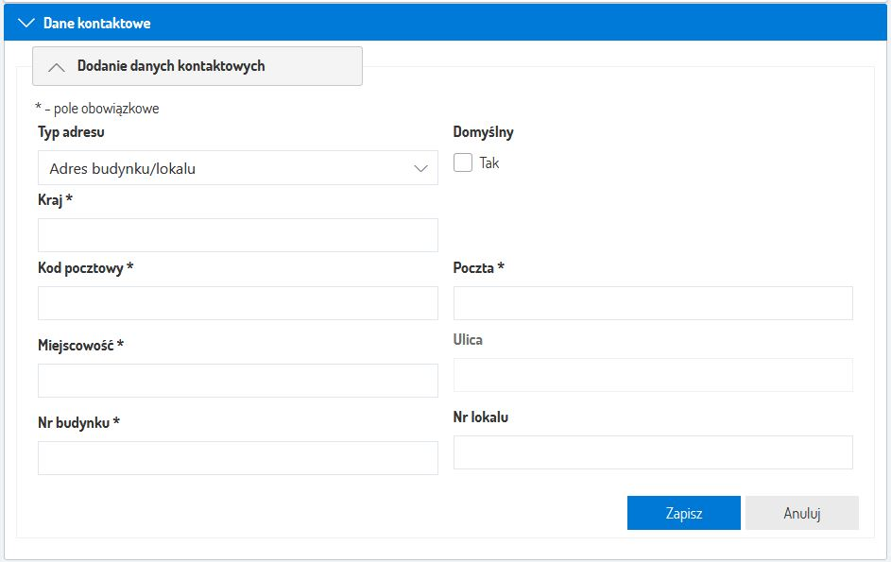The width and height of the screenshot is (891, 562).
Task: Click the Miejscowość input field
Action: coord(237,381)
